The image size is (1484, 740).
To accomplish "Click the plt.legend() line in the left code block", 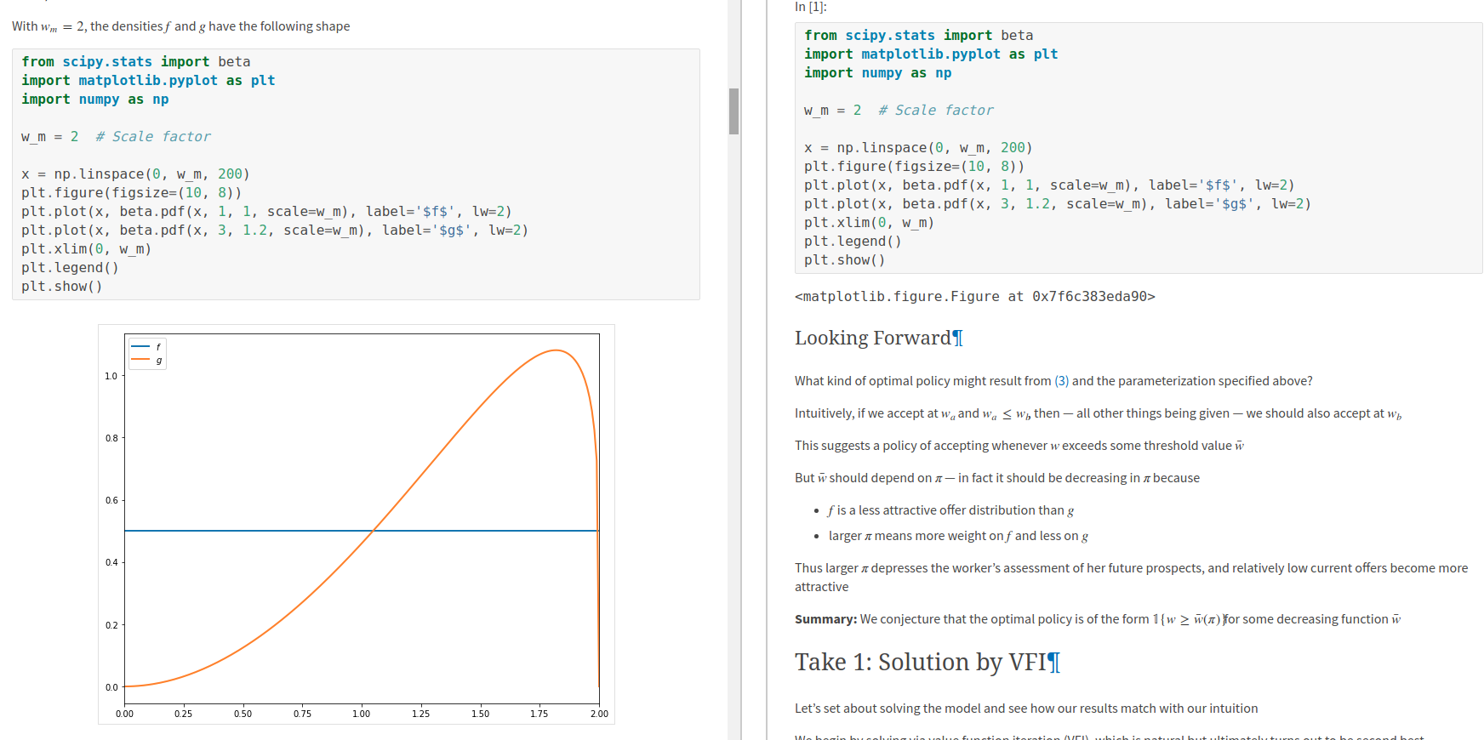I will (x=70, y=268).
